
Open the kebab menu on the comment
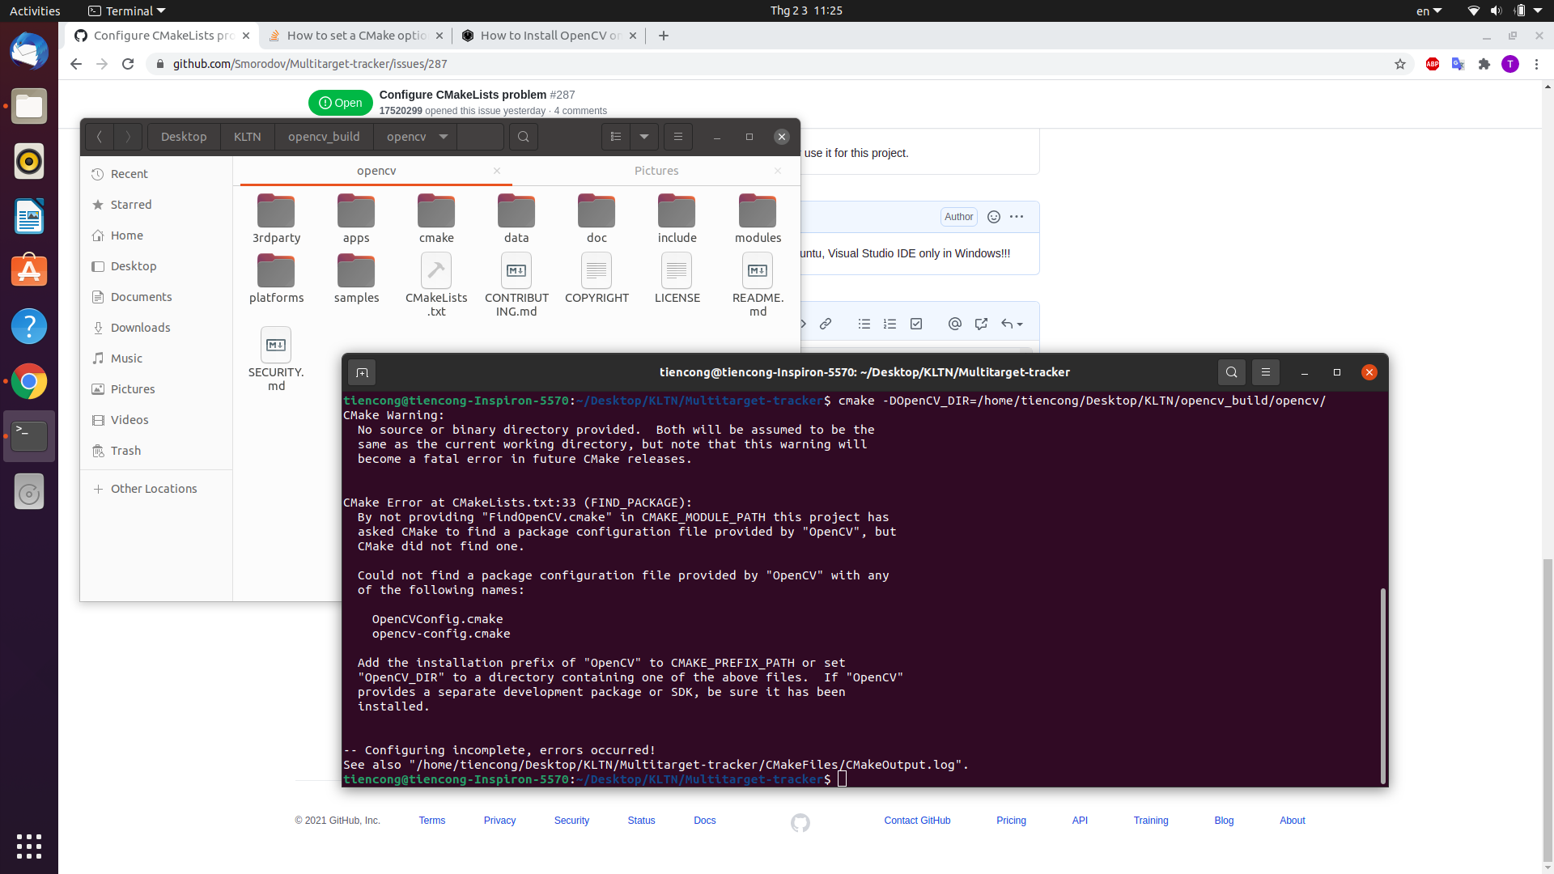1017,217
